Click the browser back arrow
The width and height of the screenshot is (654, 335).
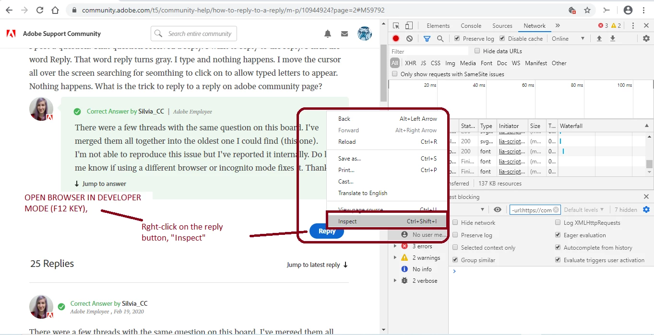(x=10, y=10)
